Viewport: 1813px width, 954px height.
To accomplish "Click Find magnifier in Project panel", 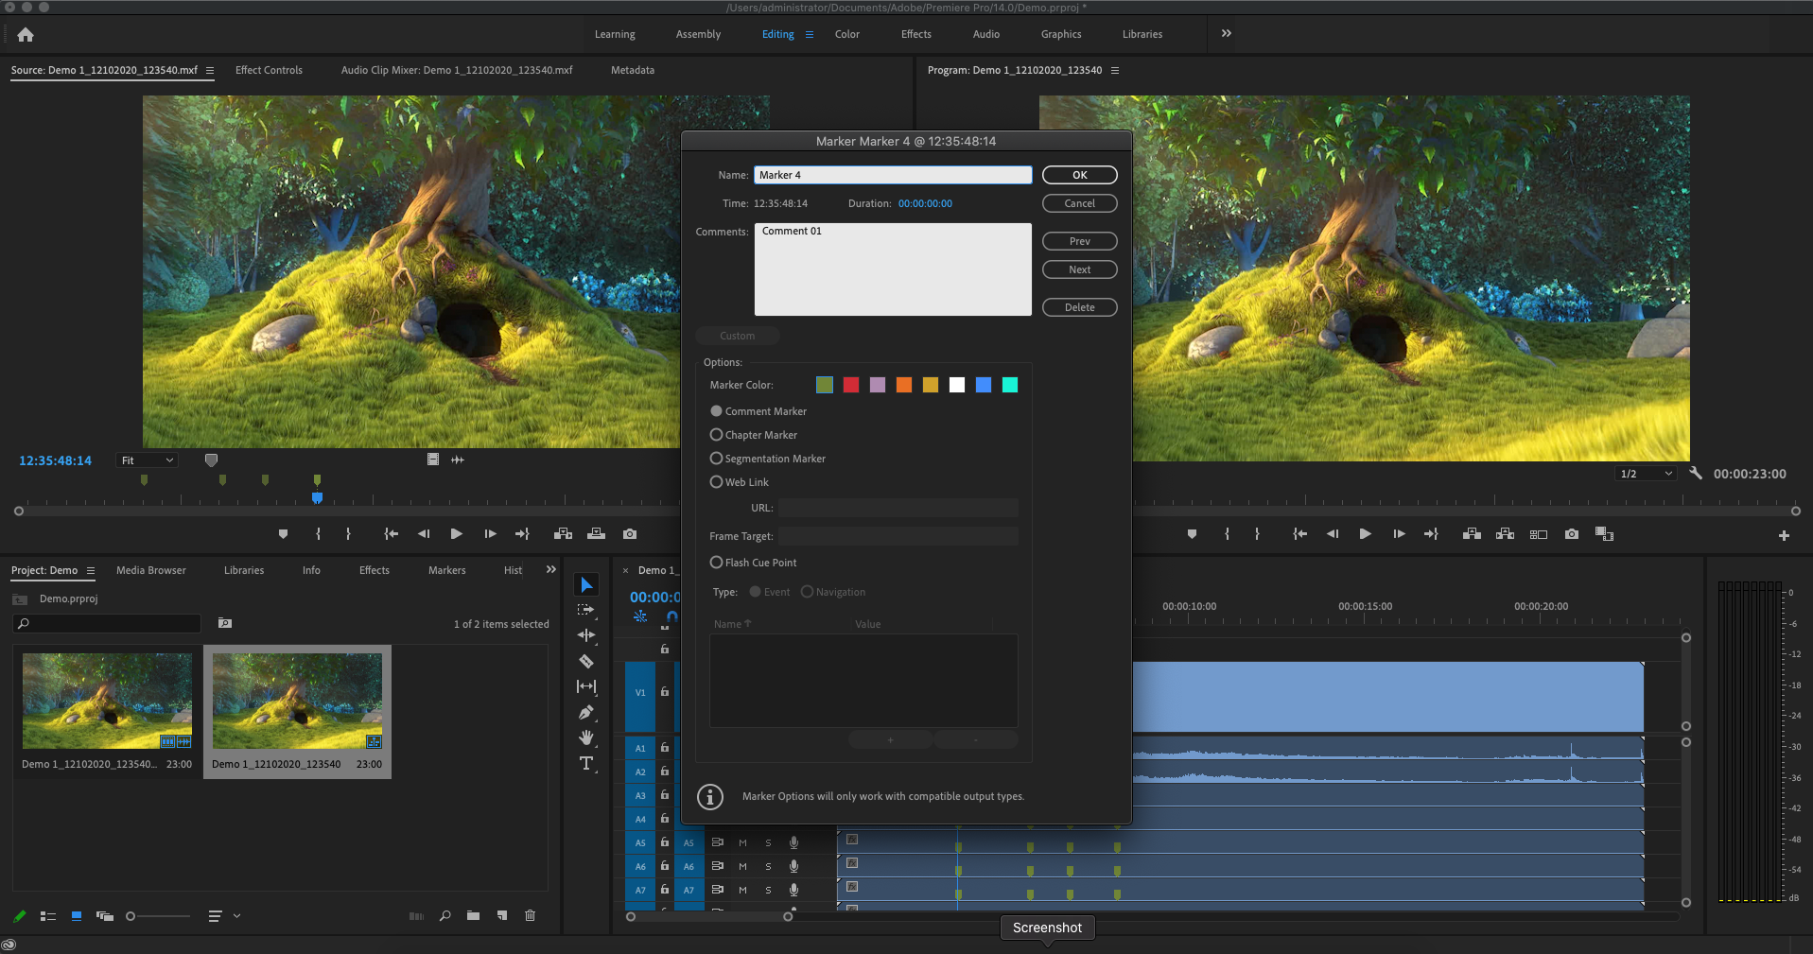I will pos(445,916).
